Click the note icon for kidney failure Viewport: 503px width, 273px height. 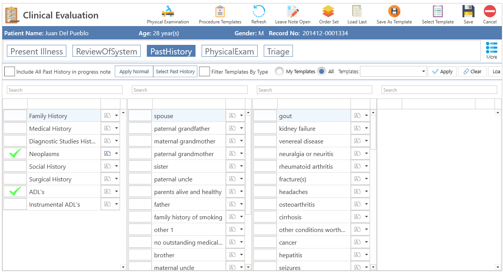click(357, 128)
